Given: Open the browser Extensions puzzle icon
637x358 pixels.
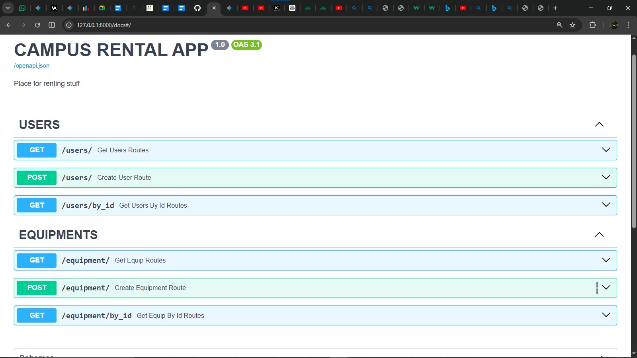Looking at the screenshot, I should 592,25.
